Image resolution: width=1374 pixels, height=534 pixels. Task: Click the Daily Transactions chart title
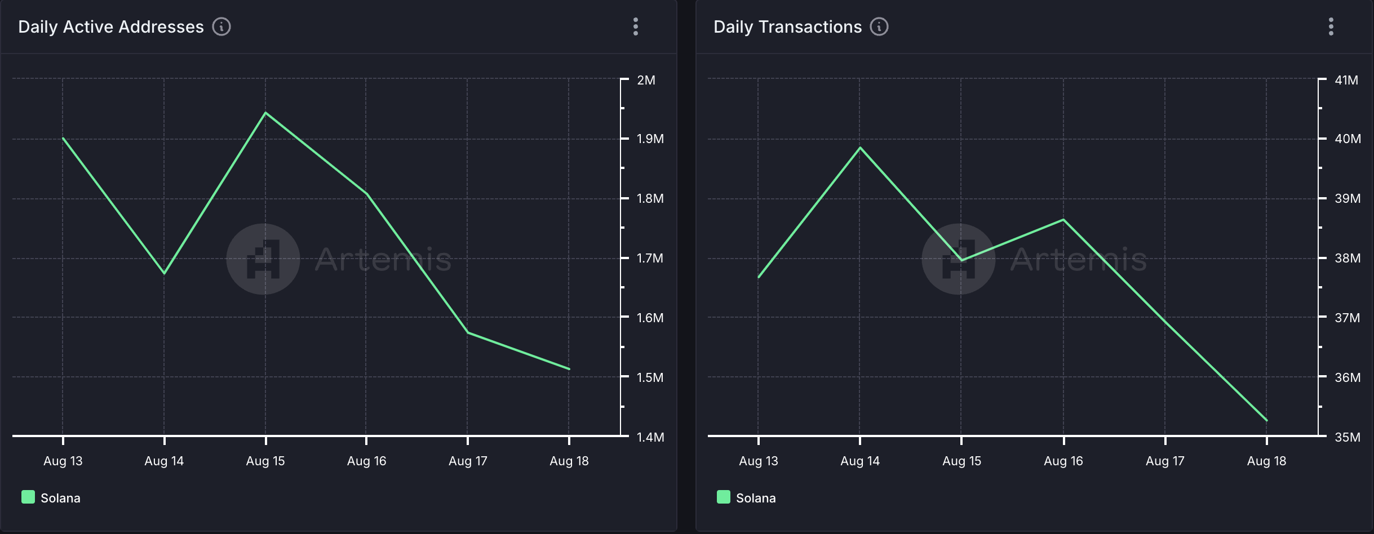[x=787, y=26]
